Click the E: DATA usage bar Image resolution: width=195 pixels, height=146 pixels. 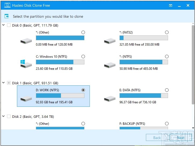click(x=143, y=96)
